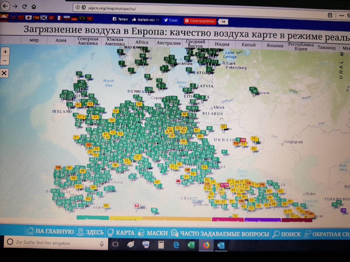Switch to Республика Корея tab

[x=301, y=46]
